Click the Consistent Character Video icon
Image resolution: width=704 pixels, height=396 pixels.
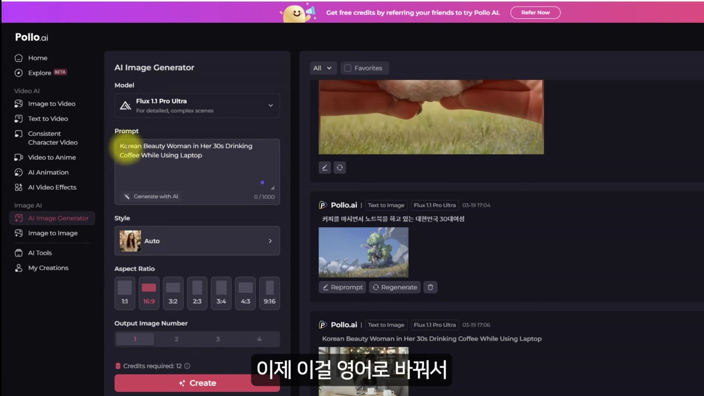coord(18,134)
